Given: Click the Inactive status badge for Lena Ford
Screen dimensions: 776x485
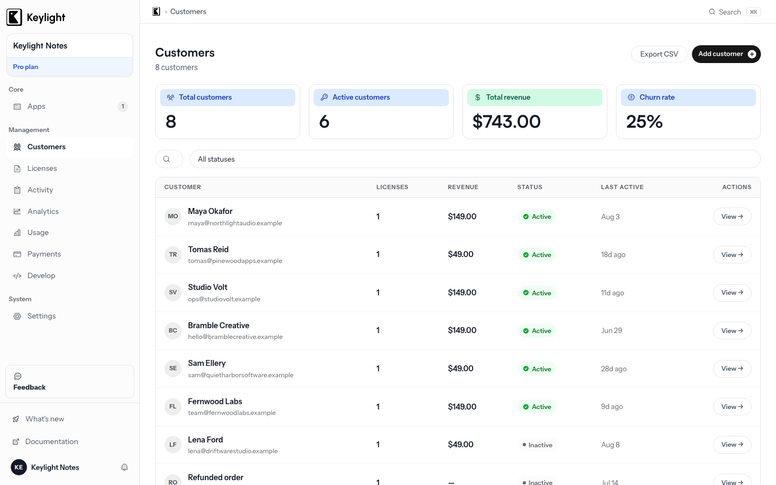Looking at the screenshot, I should click(537, 445).
